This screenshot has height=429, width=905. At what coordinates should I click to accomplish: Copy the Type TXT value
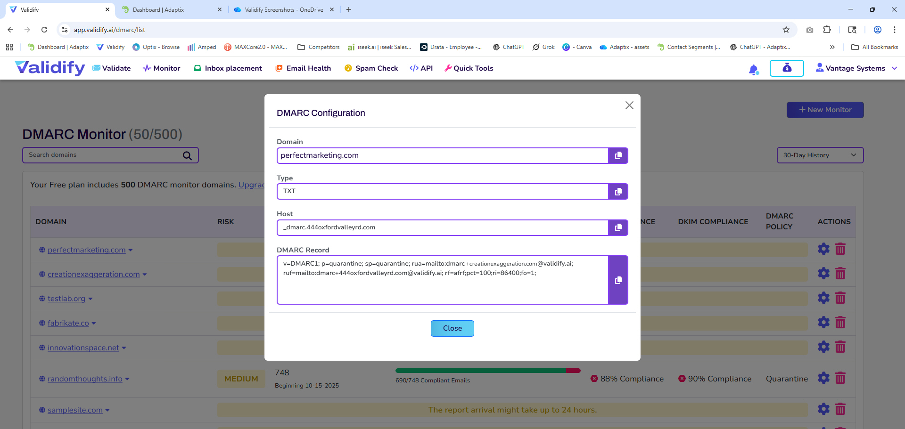point(618,192)
